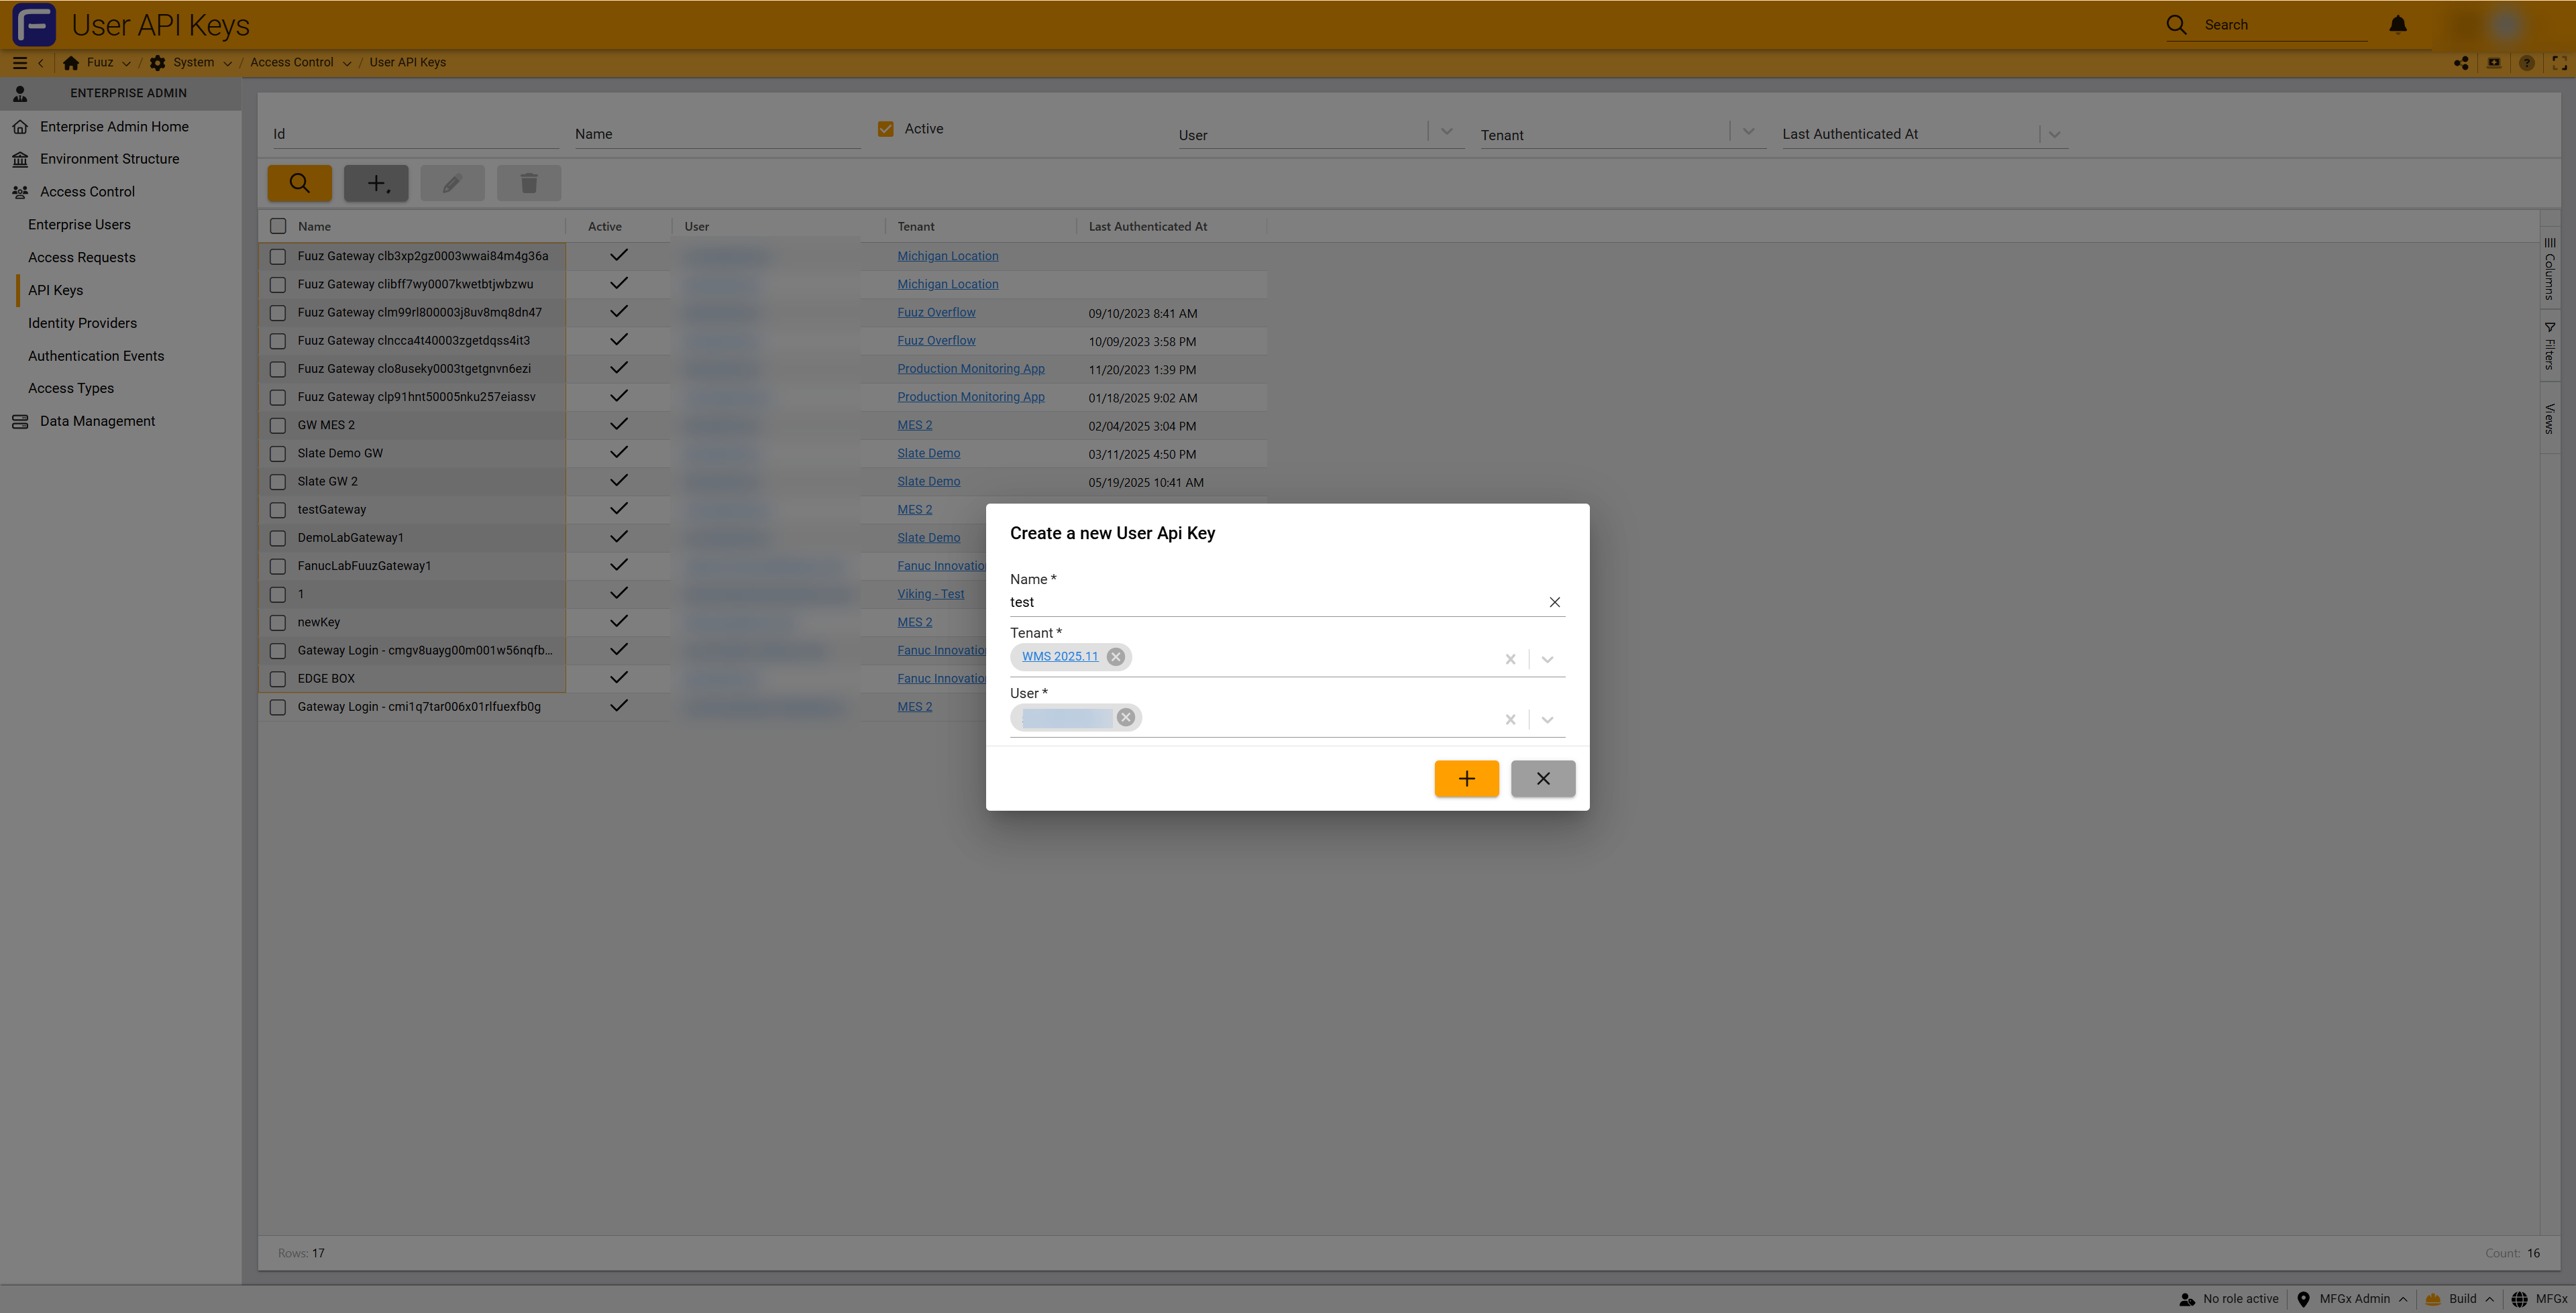2576x1313 pixels.
Task: Expand the Last Authenticated At filter dropdown
Action: [2054, 134]
